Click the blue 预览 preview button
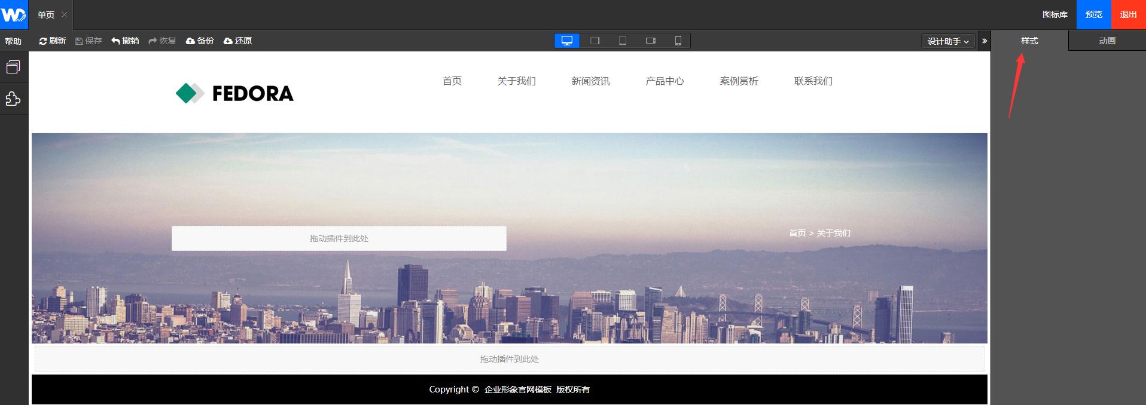Image resolution: width=1146 pixels, height=405 pixels. pyautogui.click(x=1093, y=14)
